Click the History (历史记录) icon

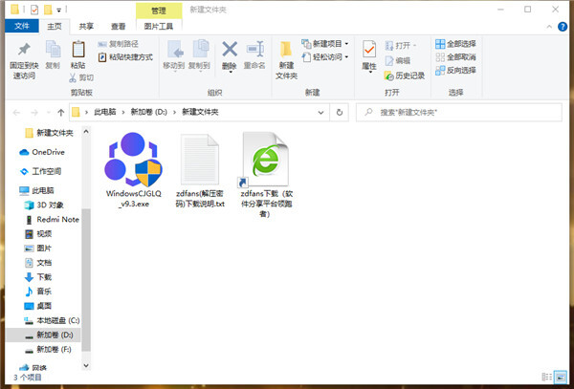pos(388,76)
